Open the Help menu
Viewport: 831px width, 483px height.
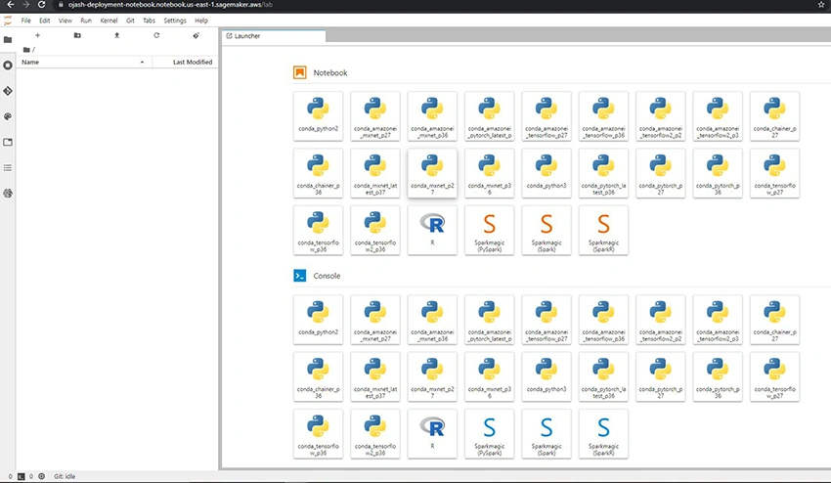tap(201, 21)
